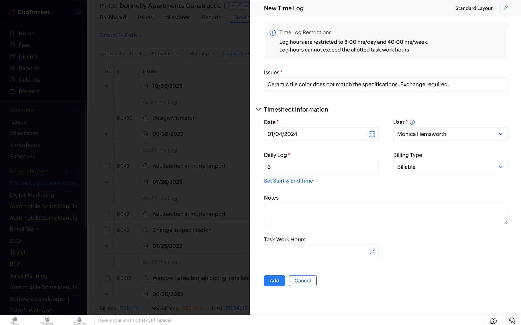This screenshot has height=325, width=521.
Task: Open the help question mark icon
Action: pos(493,321)
